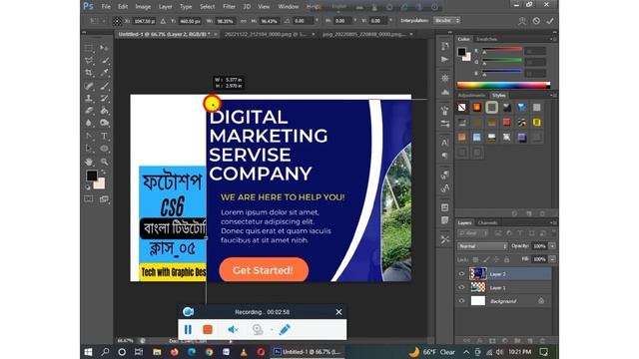The height and width of the screenshot is (359, 639).
Task: Toggle lock all for layer
Action: 506,259
